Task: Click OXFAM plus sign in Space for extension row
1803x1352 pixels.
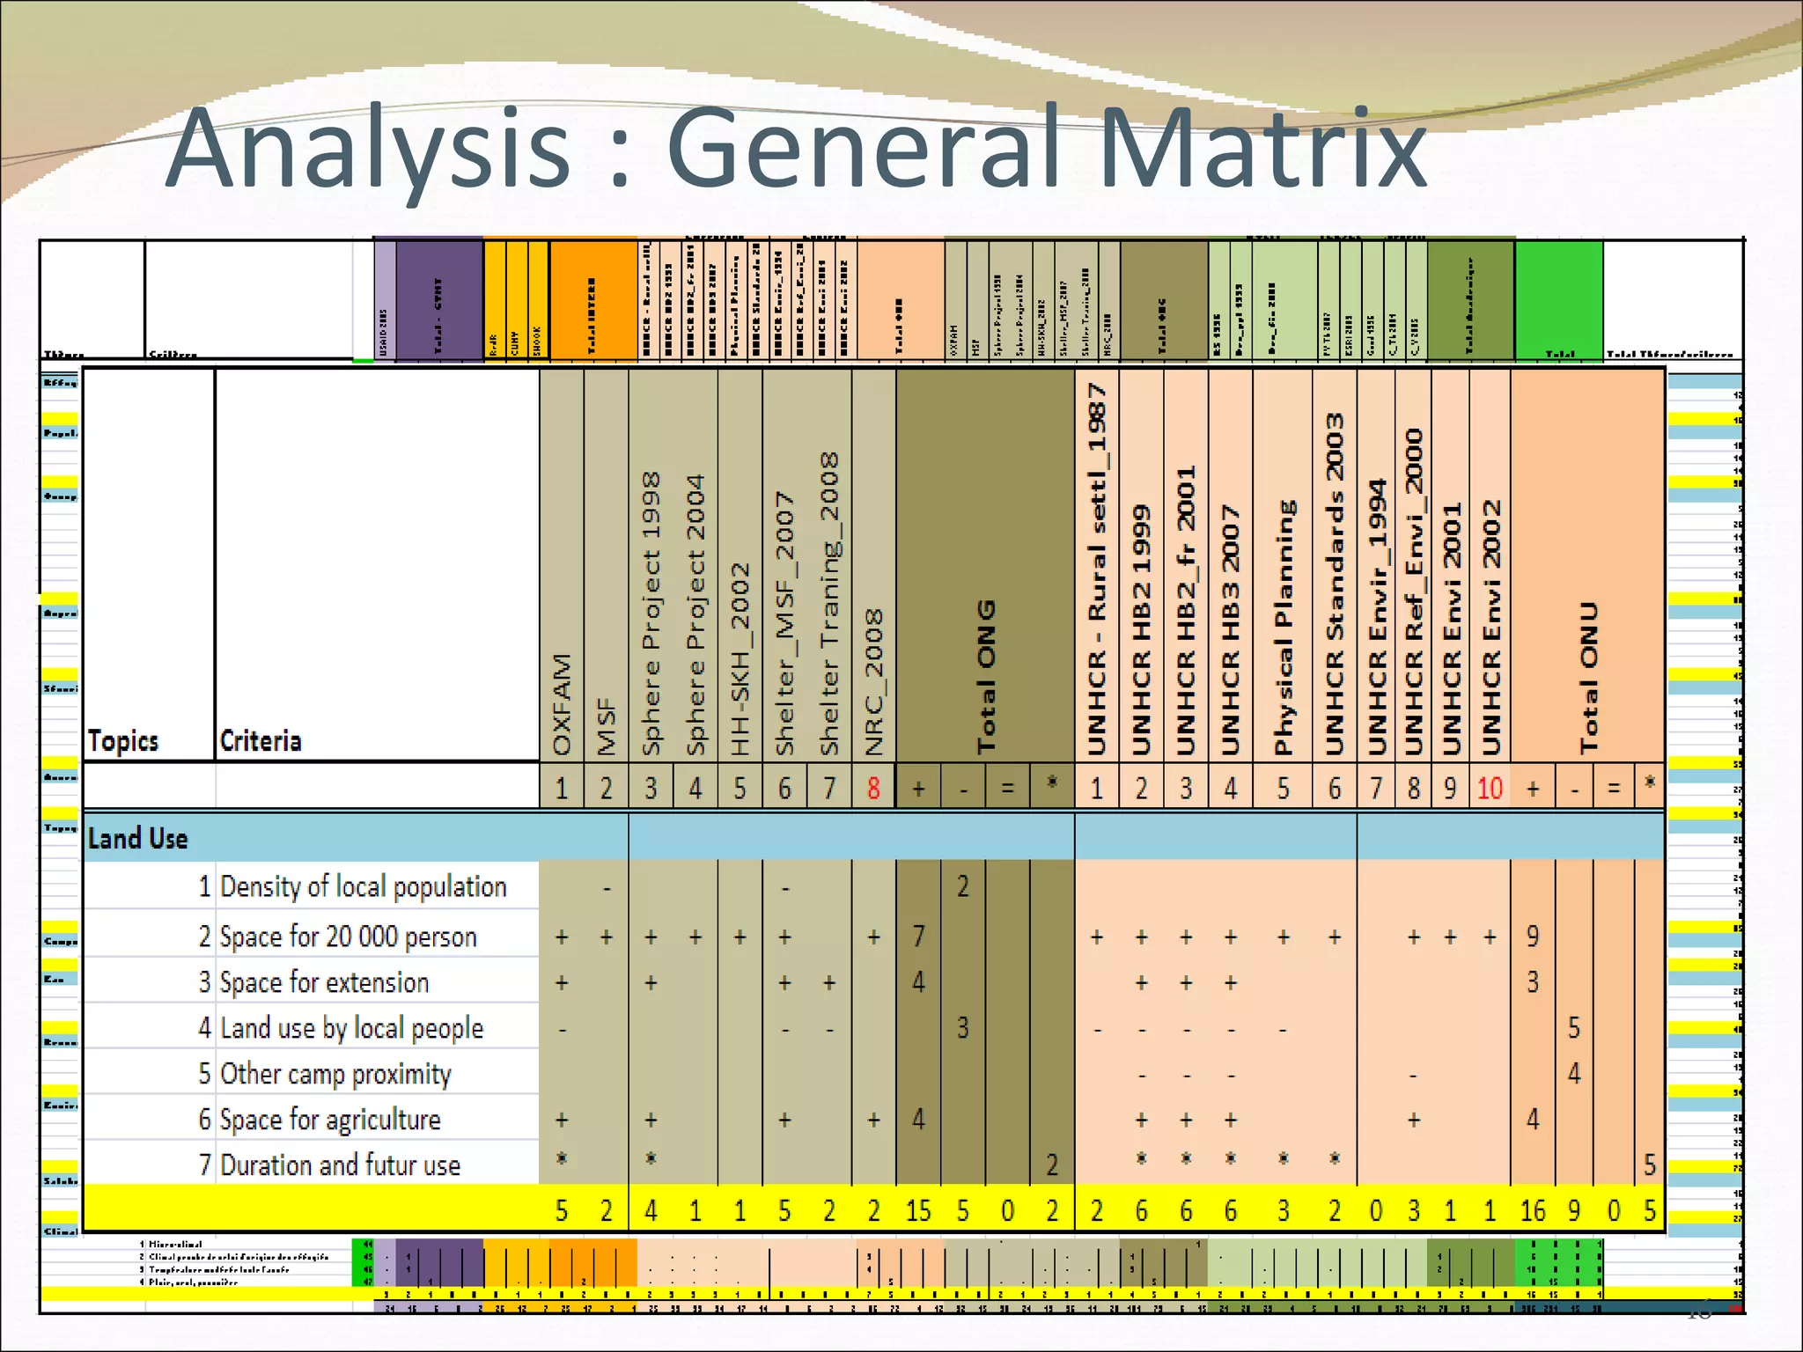Action: point(562,982)
